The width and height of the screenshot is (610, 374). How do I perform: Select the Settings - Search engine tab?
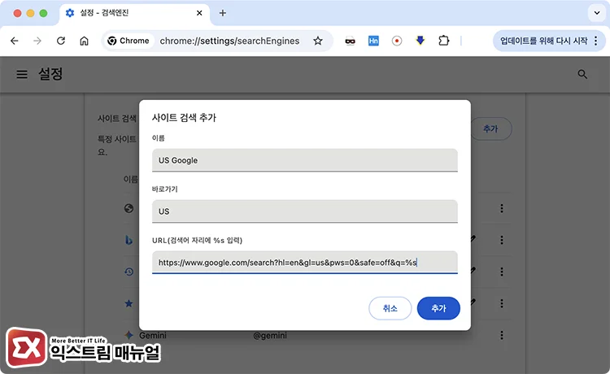click(134, 13)
